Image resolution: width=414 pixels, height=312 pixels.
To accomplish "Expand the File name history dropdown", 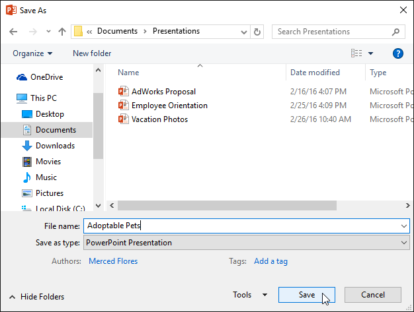I will [404, 226].
